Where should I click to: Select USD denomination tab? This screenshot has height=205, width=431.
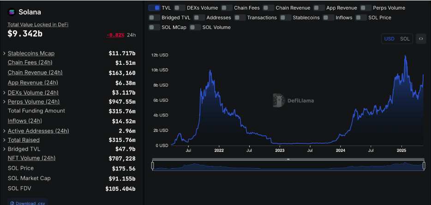pos(389,39)
